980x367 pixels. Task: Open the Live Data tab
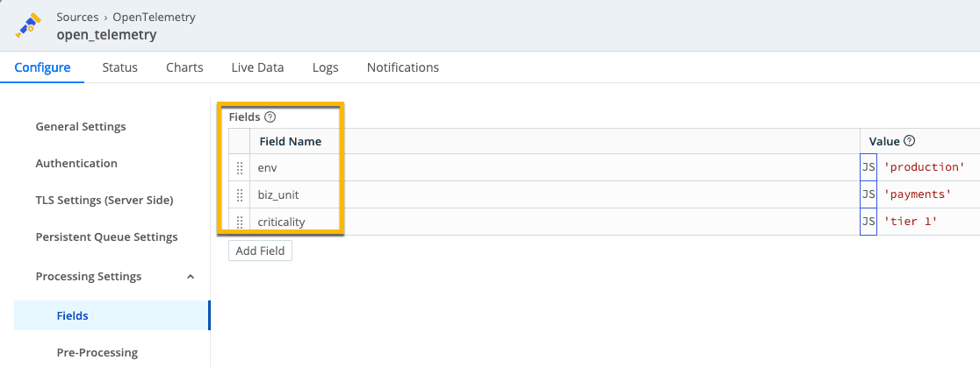[x=257, y=67]
